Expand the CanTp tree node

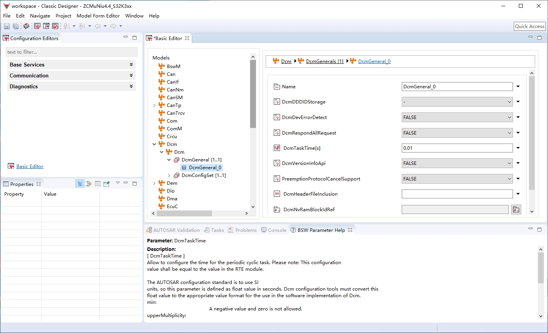click(154, 105)
